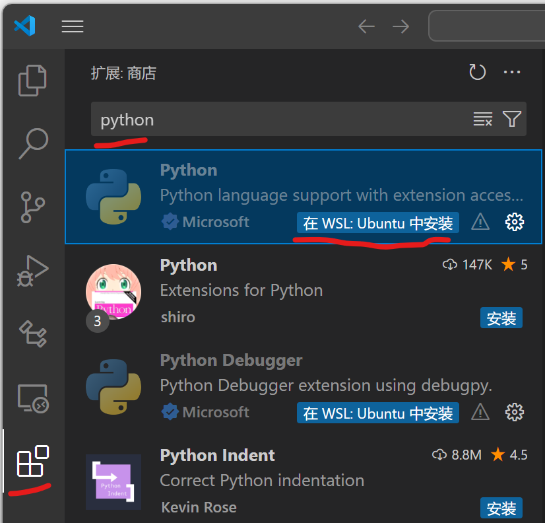Click the warning icon on Python extension
This screenshot has width=545, height=523.
pyautogui.click(x=480, y=223)
